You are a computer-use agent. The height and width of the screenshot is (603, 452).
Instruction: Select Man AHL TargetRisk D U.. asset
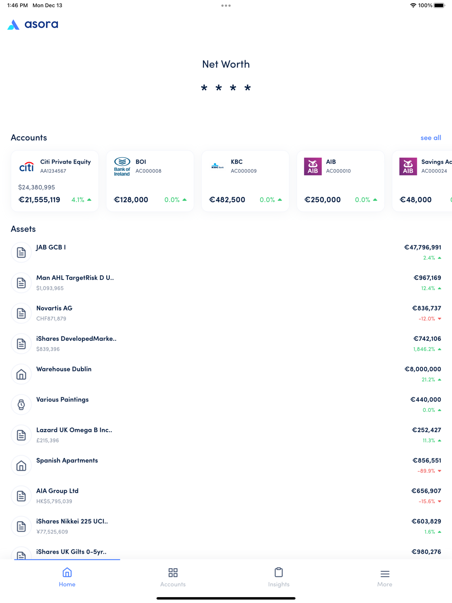[75, 278]
